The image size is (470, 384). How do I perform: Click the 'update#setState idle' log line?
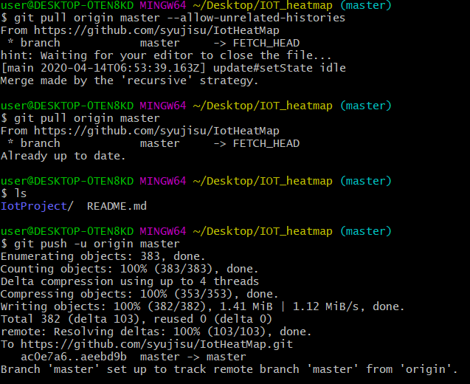coord(280,68)
